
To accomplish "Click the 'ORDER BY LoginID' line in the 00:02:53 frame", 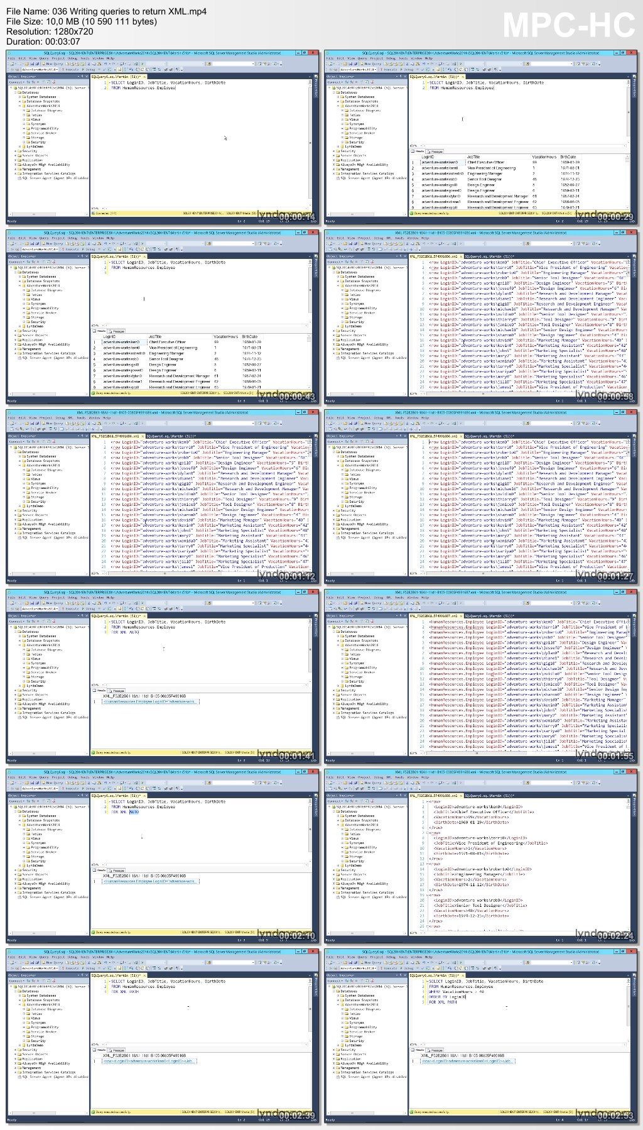I will point(448,997).
